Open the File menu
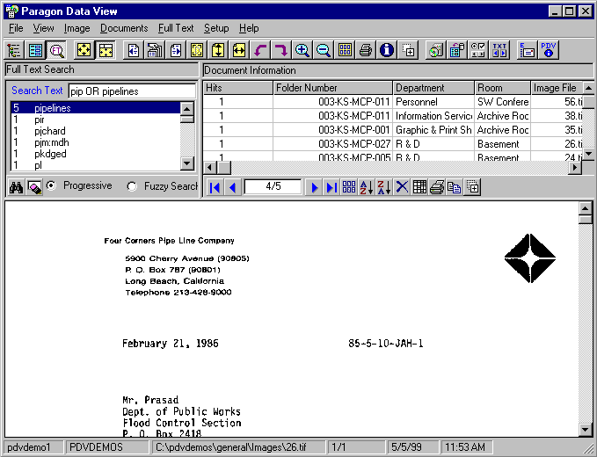597x457 pixels. (x=16, y=28)
